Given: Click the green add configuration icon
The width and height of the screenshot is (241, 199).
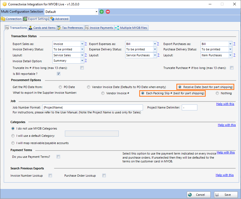Looking at the screenshot, I should (102, 12).
